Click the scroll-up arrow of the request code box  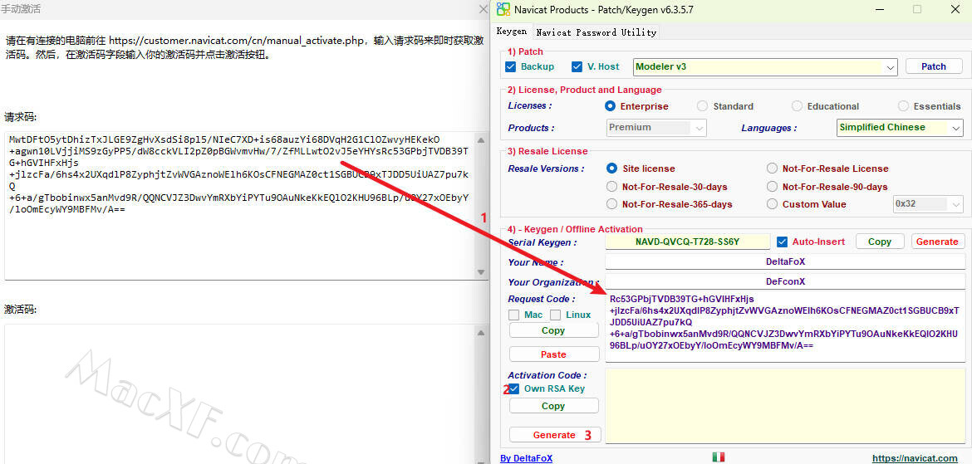[482, 139]
